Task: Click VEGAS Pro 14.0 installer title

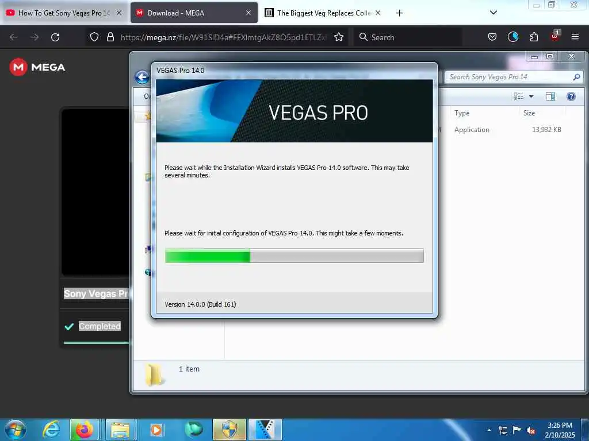Action: [180, 71]
